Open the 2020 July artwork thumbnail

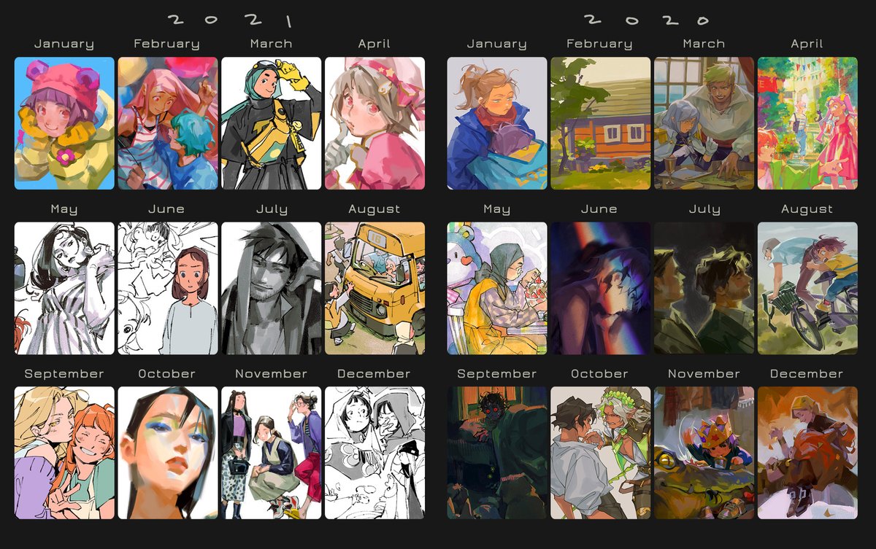[704, 289]
